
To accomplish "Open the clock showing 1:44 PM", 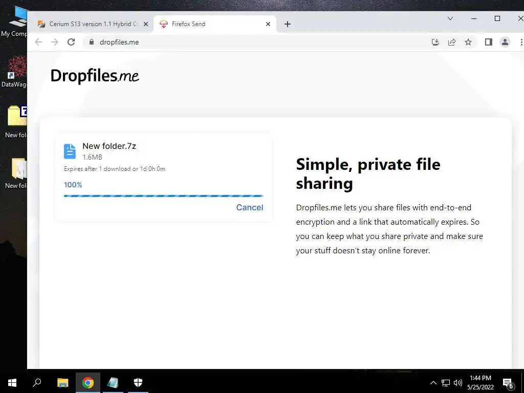I will (x=480, y=382).
